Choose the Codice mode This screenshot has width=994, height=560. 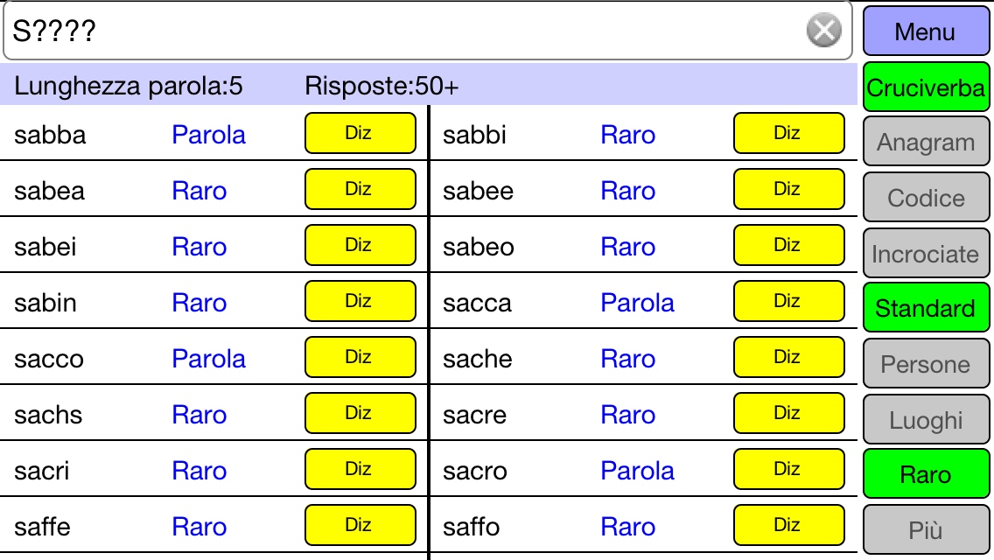[x=926, y=198]
